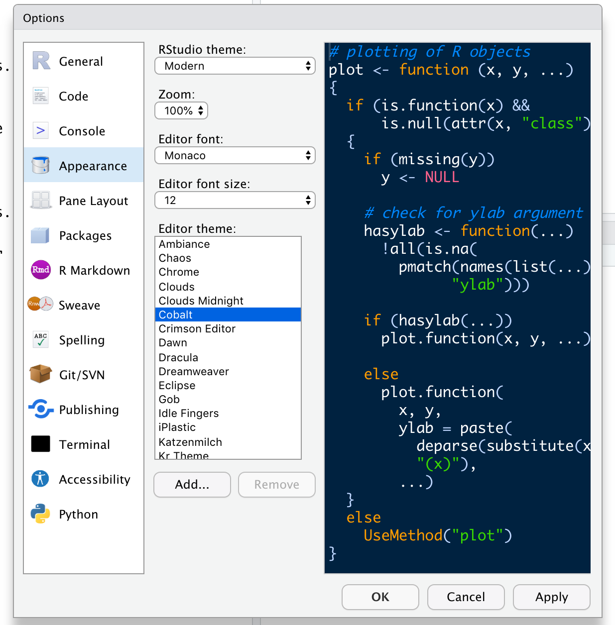The width and height of the screenshot is (615, 625).
Task: Expand the Editor font dropdown
Action: point(235,155)
